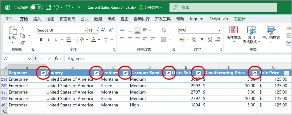Open the Script Lab tab
This screenshot has width=292, height=115.
[218, 19]
